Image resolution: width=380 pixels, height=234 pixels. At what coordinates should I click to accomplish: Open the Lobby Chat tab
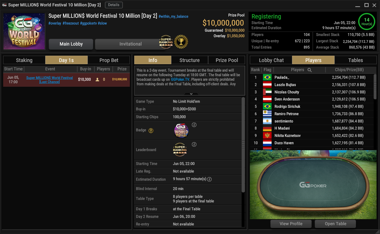tap(271, 60)
